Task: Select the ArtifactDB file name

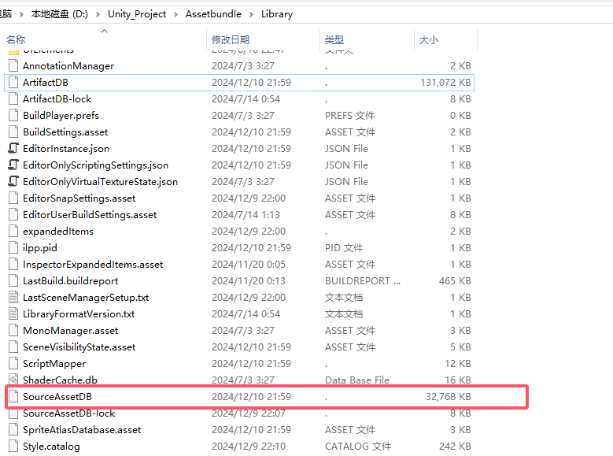Action: 46,82
